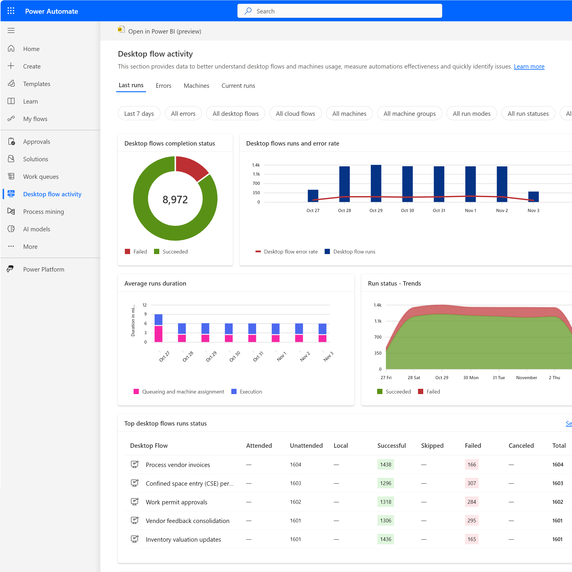Click the Unattended column header
This screenshot has height=572, width=572.
(x=306, y=445)
